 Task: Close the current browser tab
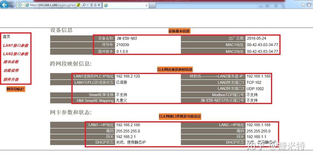pyautogui.click(x=147, y=5)
